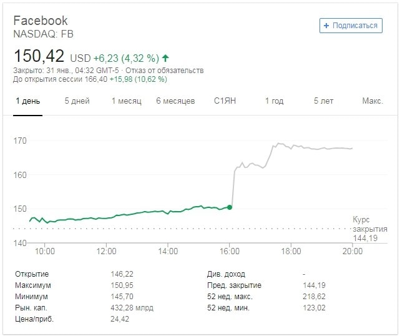Screen dimensions: 400x336
Task: Open the 1 месяц chart range
Action: click(x=127, y=101)
